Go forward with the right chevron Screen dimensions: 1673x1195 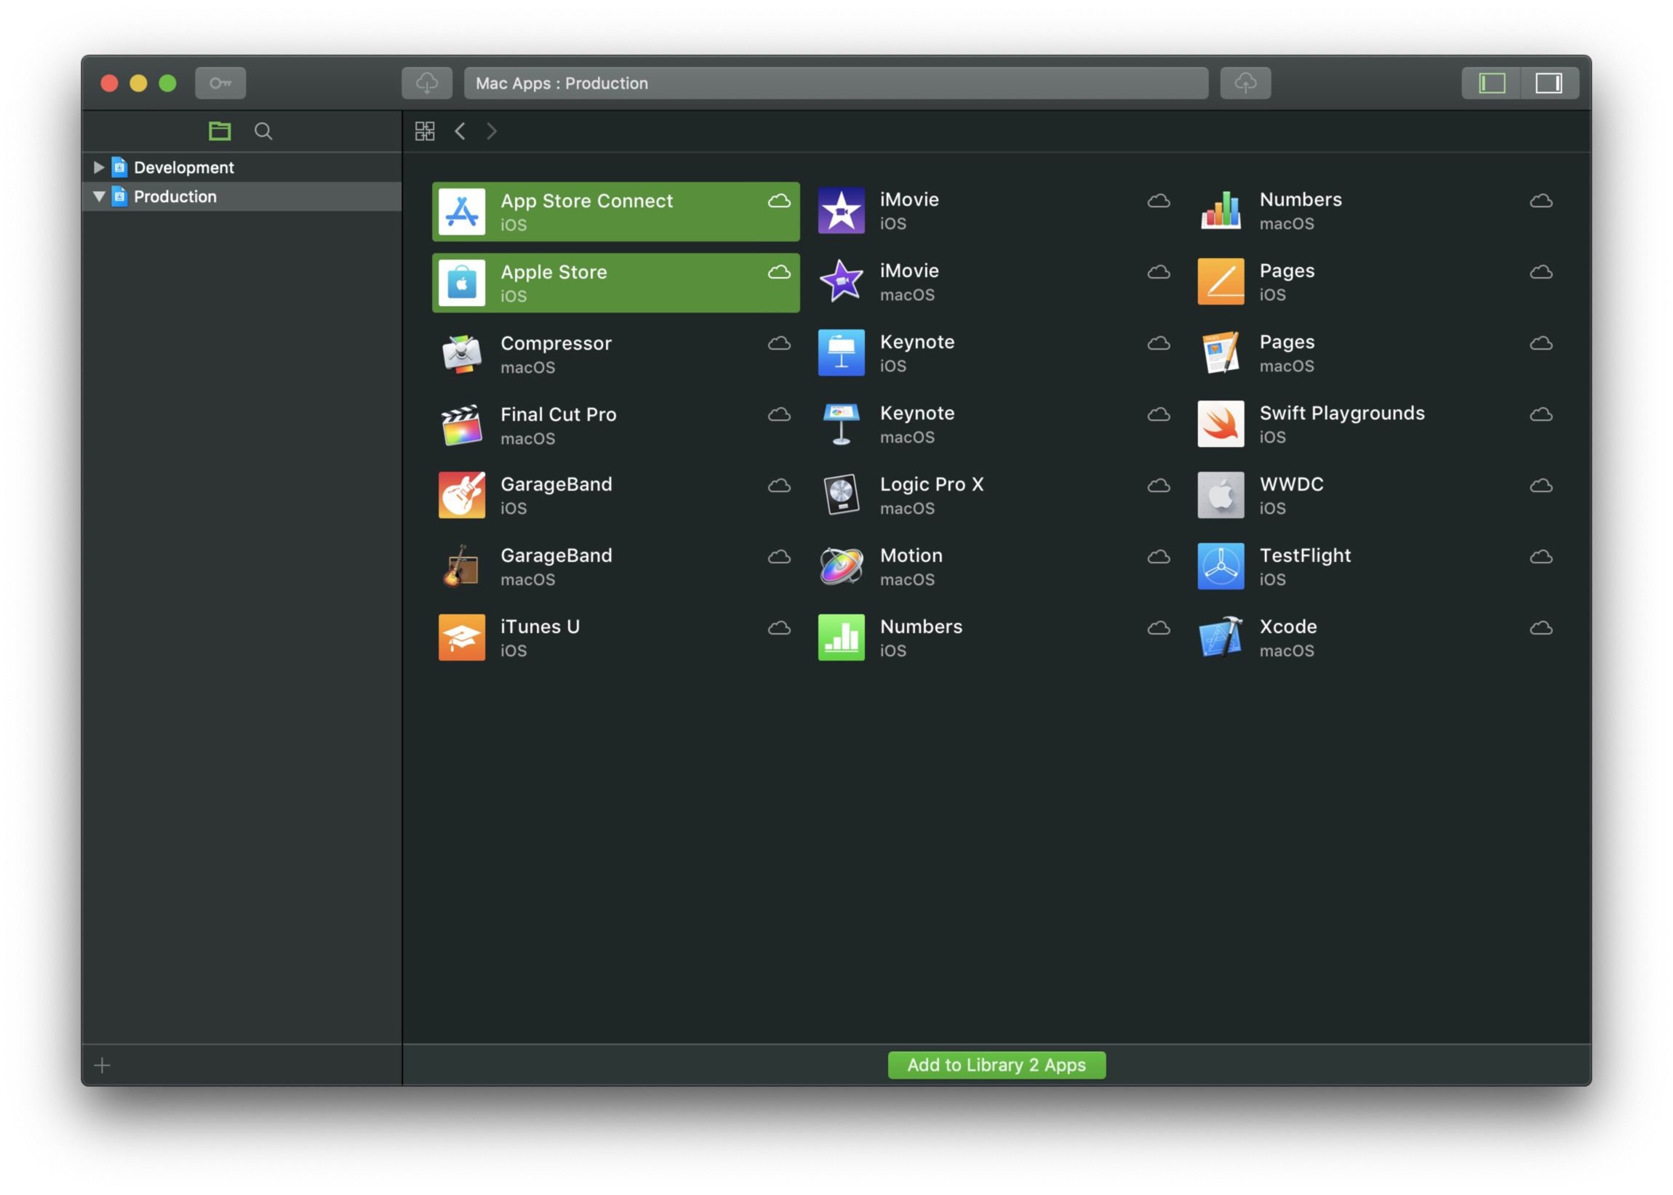click(492, 131)
